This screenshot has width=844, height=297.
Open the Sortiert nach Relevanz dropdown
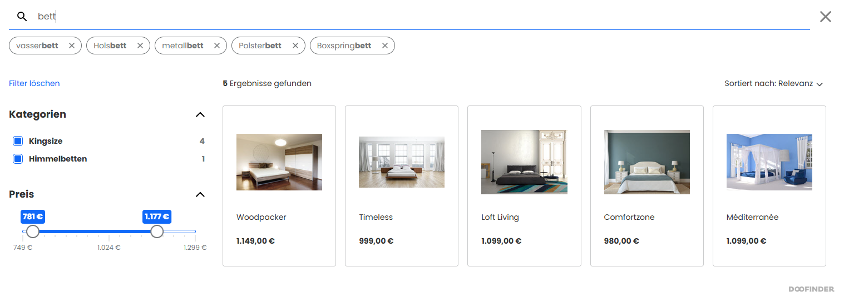tap(773, 84)
